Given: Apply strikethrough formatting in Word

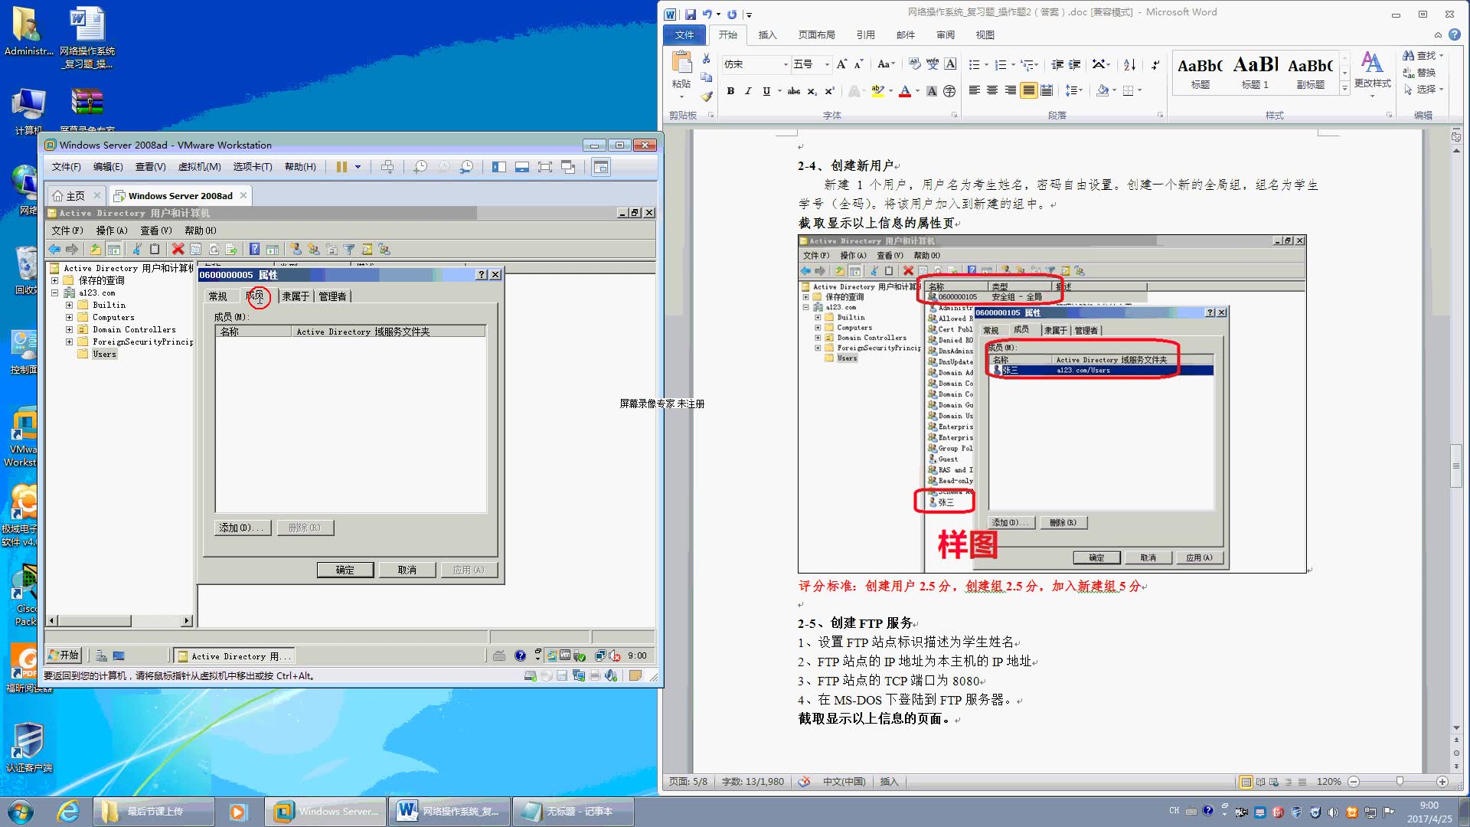Looking at the screenshot, I should pyautogui.click(x=794, y=91).
